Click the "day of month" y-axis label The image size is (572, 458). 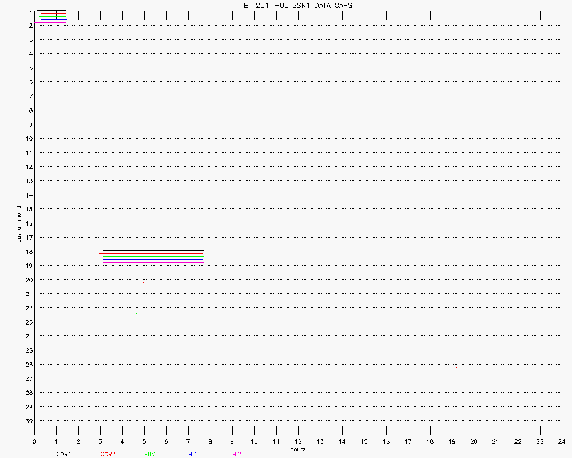tap(19, 223)
